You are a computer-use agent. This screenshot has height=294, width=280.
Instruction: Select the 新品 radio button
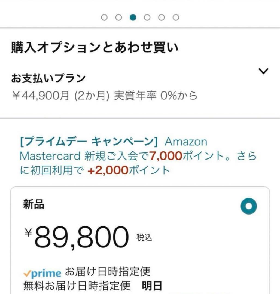click(249, 206)
